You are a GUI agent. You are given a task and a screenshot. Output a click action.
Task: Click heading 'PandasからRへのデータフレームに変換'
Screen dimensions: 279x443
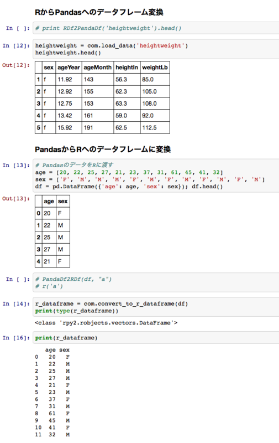103,149
